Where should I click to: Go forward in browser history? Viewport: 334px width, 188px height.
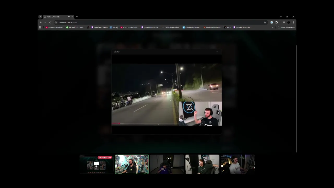coord(45,22)
